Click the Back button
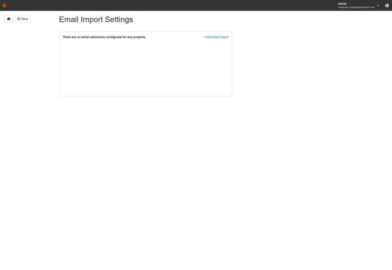The height and width of the screenshot is (270, 392). pyautogui.click(x=23, y=19)
